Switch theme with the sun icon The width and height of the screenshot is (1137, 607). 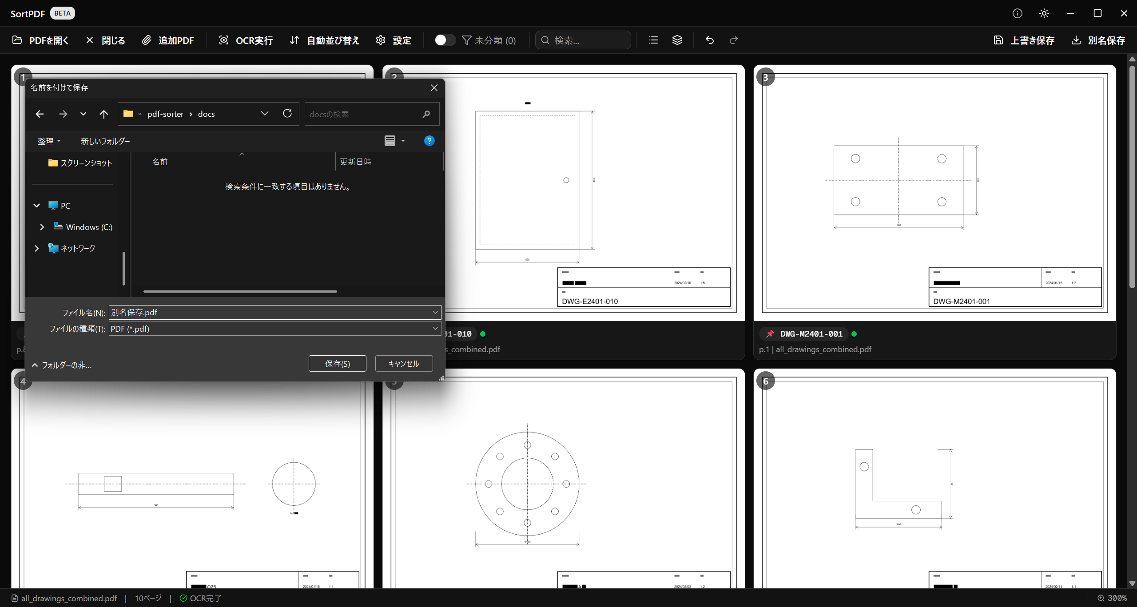(x=1044, y=13)
